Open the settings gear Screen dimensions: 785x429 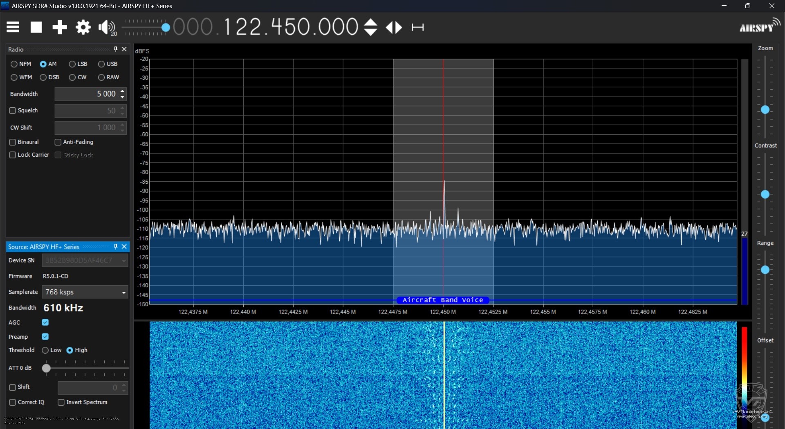coord(83,27)
